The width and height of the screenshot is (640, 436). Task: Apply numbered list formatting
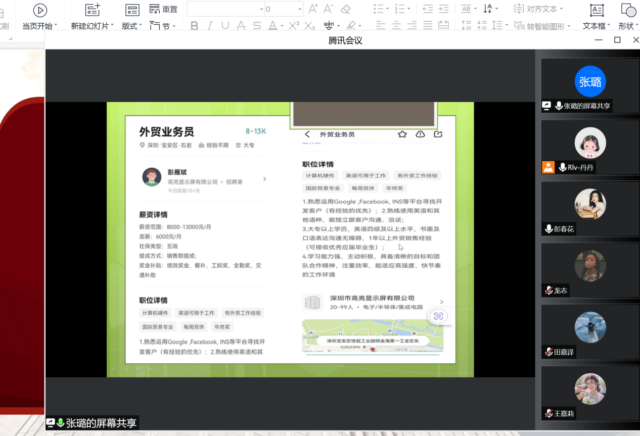tap(400, 9)
